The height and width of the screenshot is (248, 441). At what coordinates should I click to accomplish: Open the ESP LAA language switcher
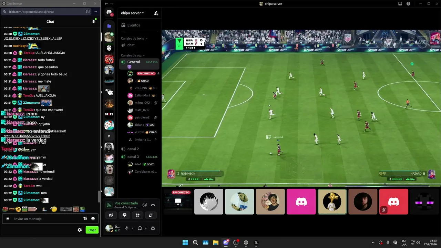(x=404, y=242)
